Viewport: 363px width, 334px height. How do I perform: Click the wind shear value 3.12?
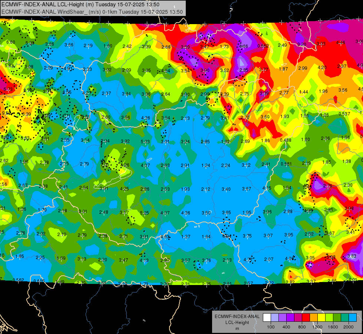[246, 165]
